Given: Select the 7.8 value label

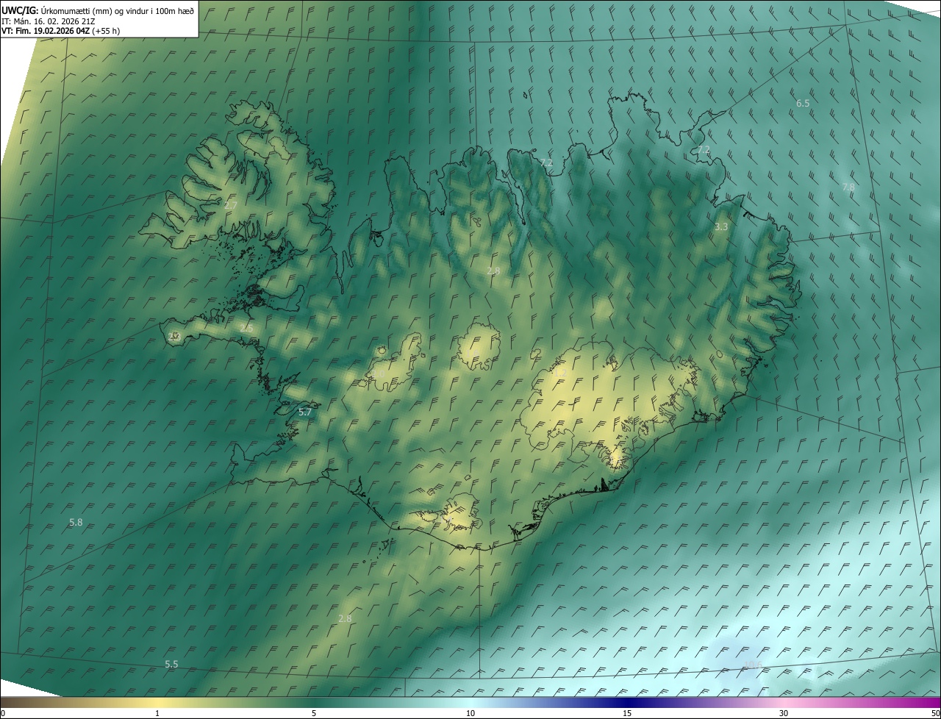Looking at the screenshot, I should coord(848,187).
